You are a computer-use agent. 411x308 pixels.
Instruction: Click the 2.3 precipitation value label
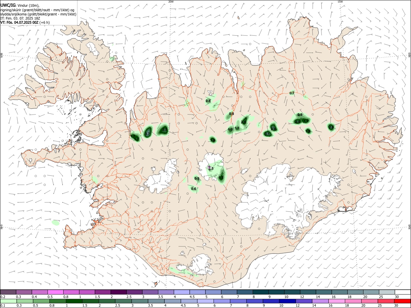tap(165, 130)
